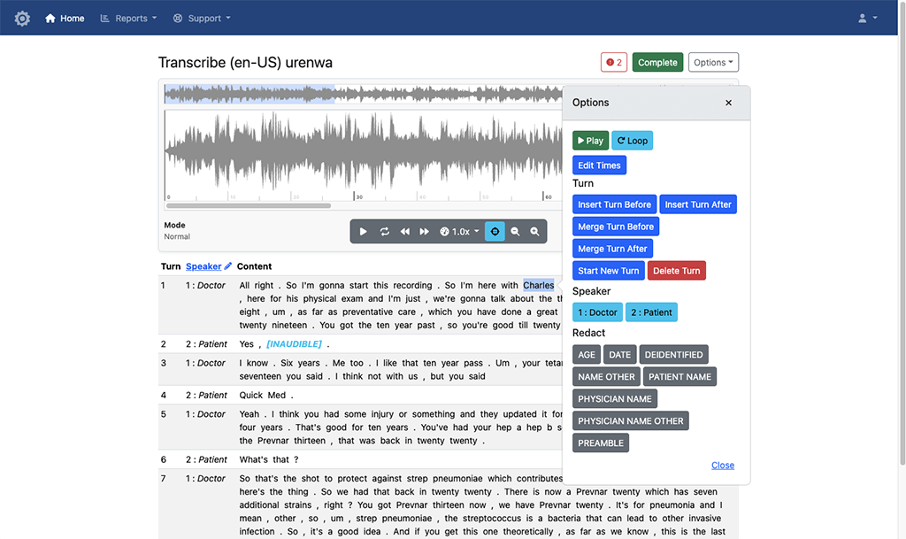The image size is (906, 539).
Task: Click the green Complete button
Action: tap(657, 63)
